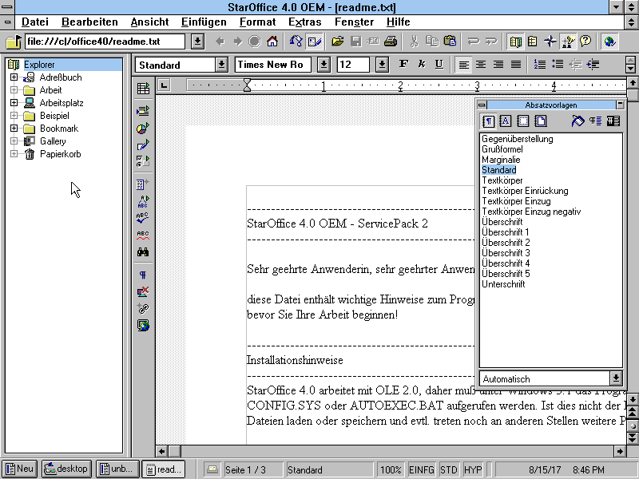
Task: Click the paint bucket fill format mode icon
Action: 577,121
